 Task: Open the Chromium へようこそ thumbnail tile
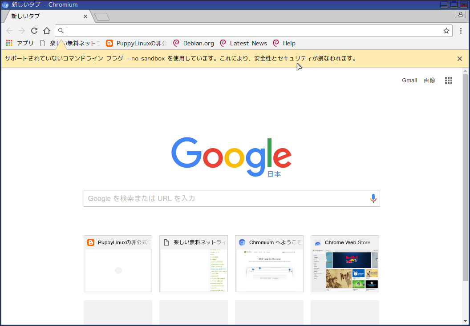coord(269,264)
